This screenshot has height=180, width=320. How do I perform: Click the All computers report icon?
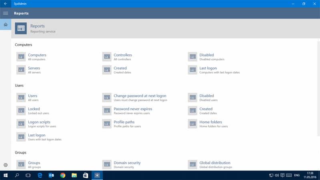point(21,56)
